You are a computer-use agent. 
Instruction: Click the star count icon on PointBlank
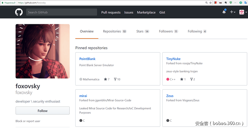point(105,79)
